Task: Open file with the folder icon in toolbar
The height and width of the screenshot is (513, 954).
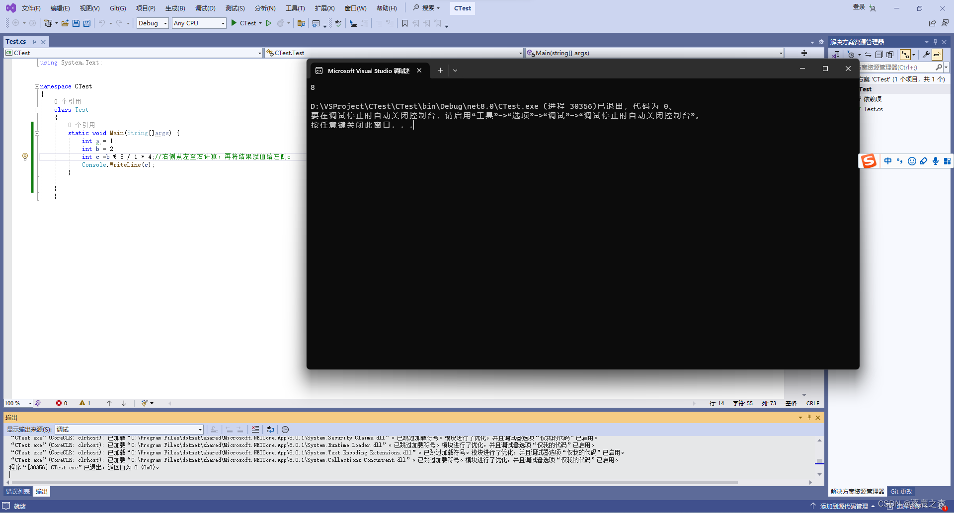Action: [65, 23]
